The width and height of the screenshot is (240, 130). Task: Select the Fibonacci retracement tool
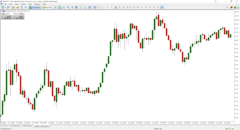(120, 7)
